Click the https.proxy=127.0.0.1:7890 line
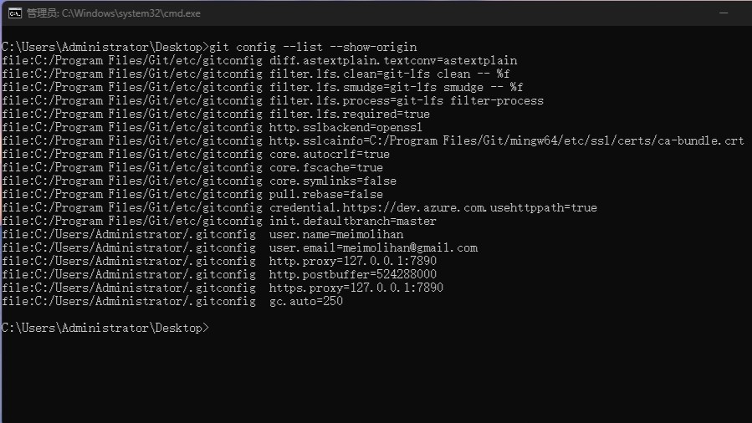This screenshot has height=423, width=752. (x=223, y=288)
